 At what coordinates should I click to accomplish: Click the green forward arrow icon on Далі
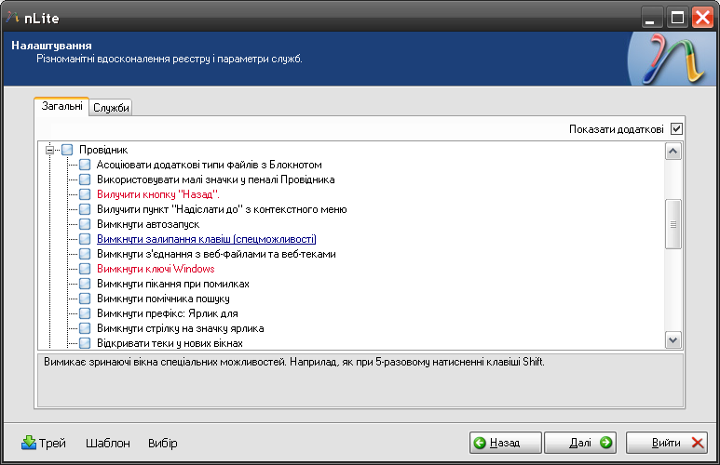(605, 443)
